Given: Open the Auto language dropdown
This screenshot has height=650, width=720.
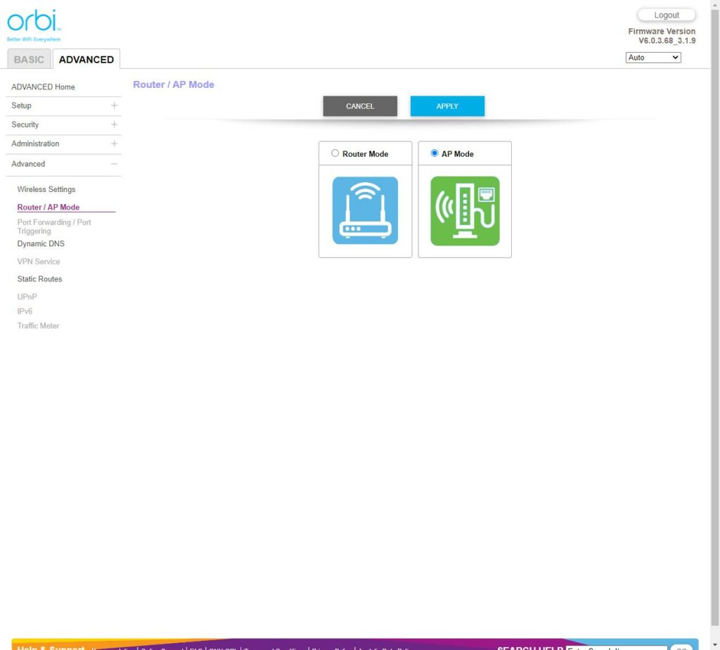Looking at the screenshot, I should 653,58.
